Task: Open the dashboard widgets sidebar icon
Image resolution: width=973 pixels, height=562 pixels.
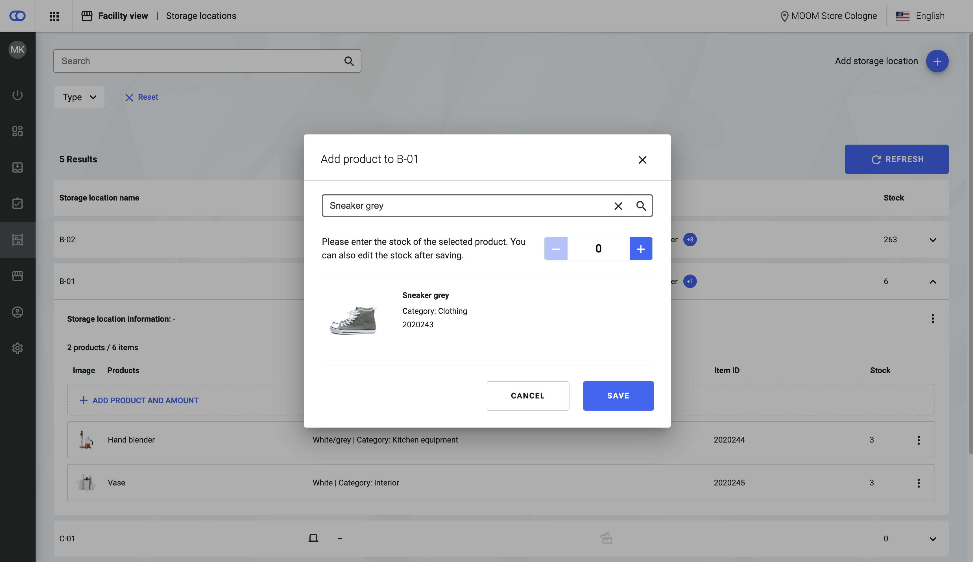Action: coord(17,131)
